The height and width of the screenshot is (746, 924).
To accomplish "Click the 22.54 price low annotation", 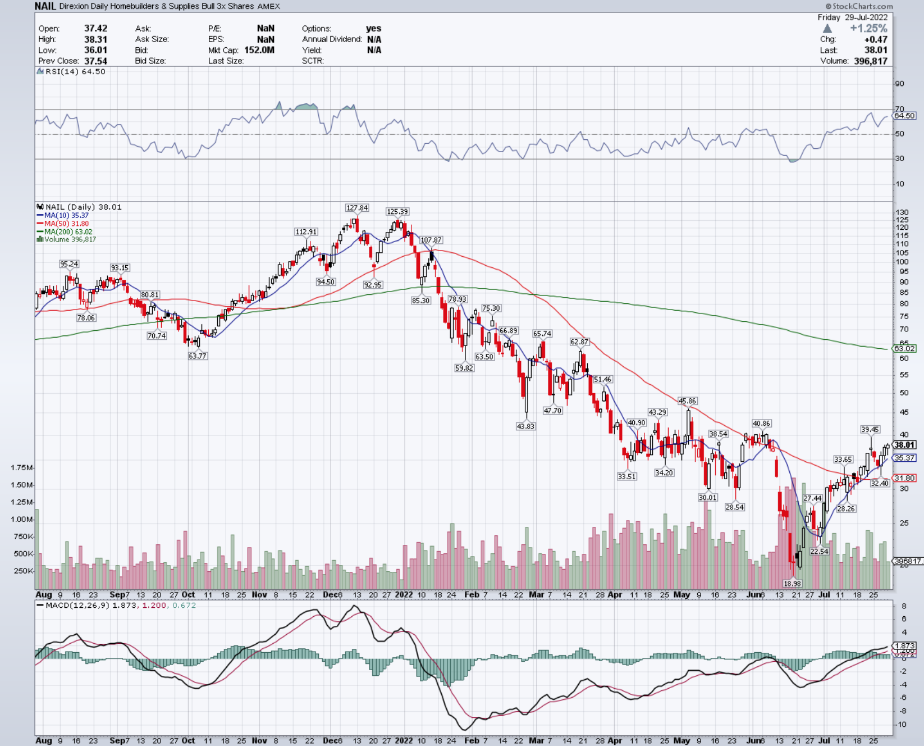I will [819, 552].
